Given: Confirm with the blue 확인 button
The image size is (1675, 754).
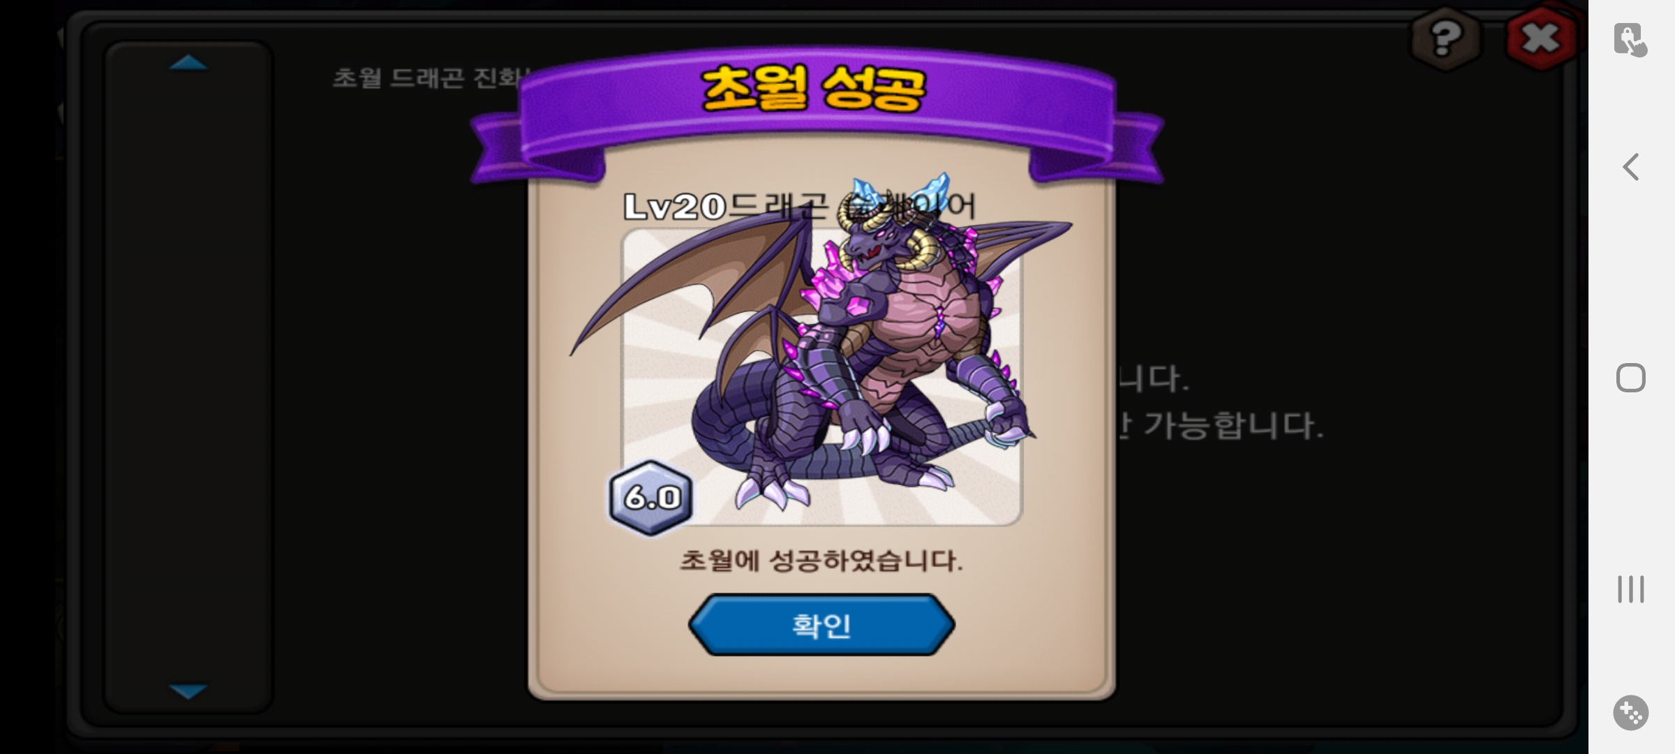Looking at the screenshot, I should (x=821, y=625).
